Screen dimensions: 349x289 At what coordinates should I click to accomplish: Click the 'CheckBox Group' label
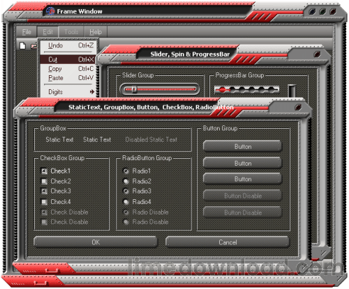(62, 158)
